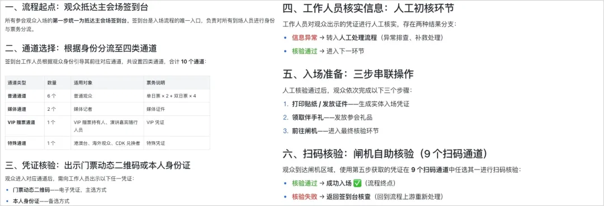Click sentence 人工核验通过后，观众依次完成以下三个步骤

(x=347, y=91)
